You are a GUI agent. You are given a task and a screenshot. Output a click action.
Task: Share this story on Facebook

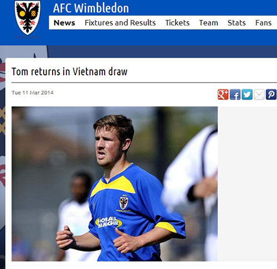coord(235,95)
